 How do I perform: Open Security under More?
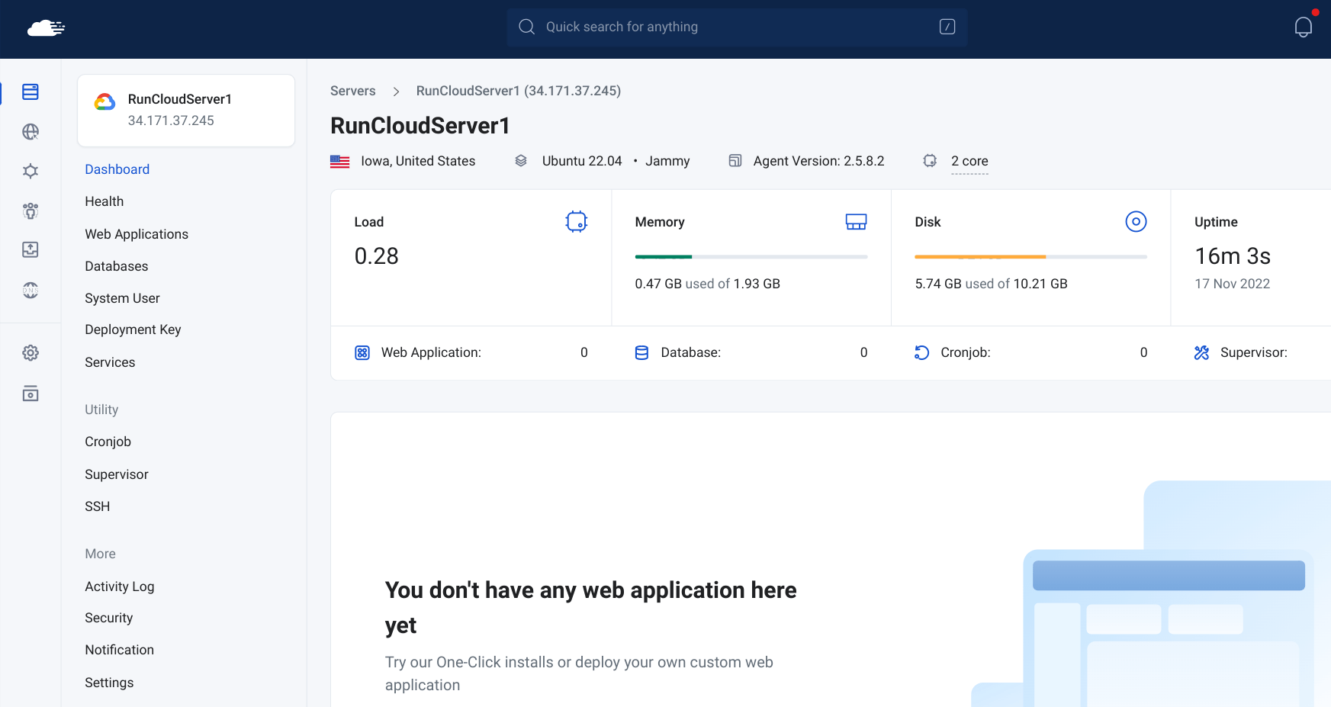[109, 618]
